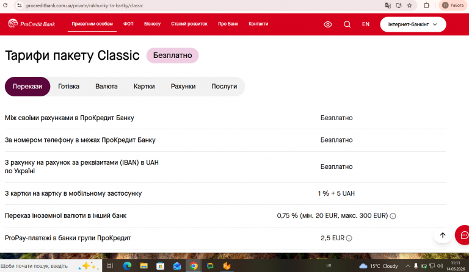The image size is (469, 272).
Task: Open weather widget 15°C Cloudy
Action: click(379, 266)
